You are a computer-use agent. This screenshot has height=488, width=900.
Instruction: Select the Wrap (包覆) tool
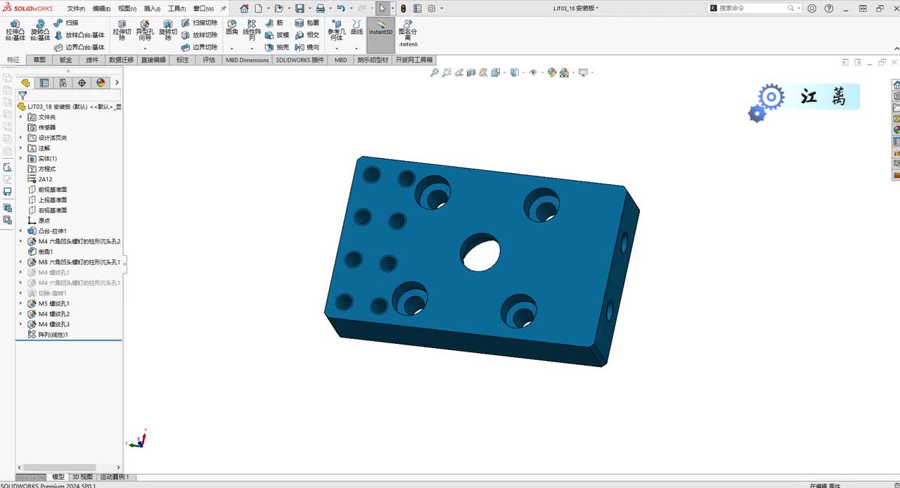click(307, 23)
